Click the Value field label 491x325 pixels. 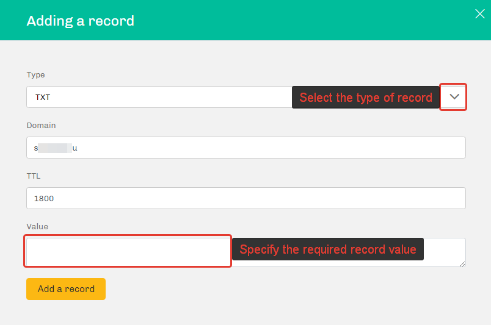[x=37, y=227]
